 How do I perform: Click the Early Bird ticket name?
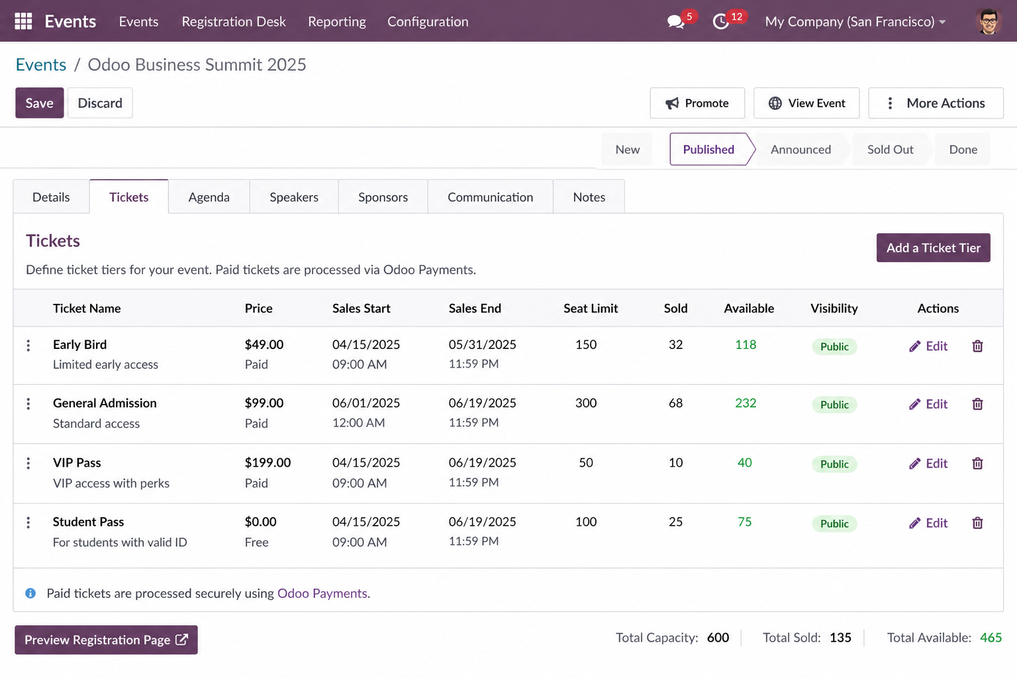80,345
